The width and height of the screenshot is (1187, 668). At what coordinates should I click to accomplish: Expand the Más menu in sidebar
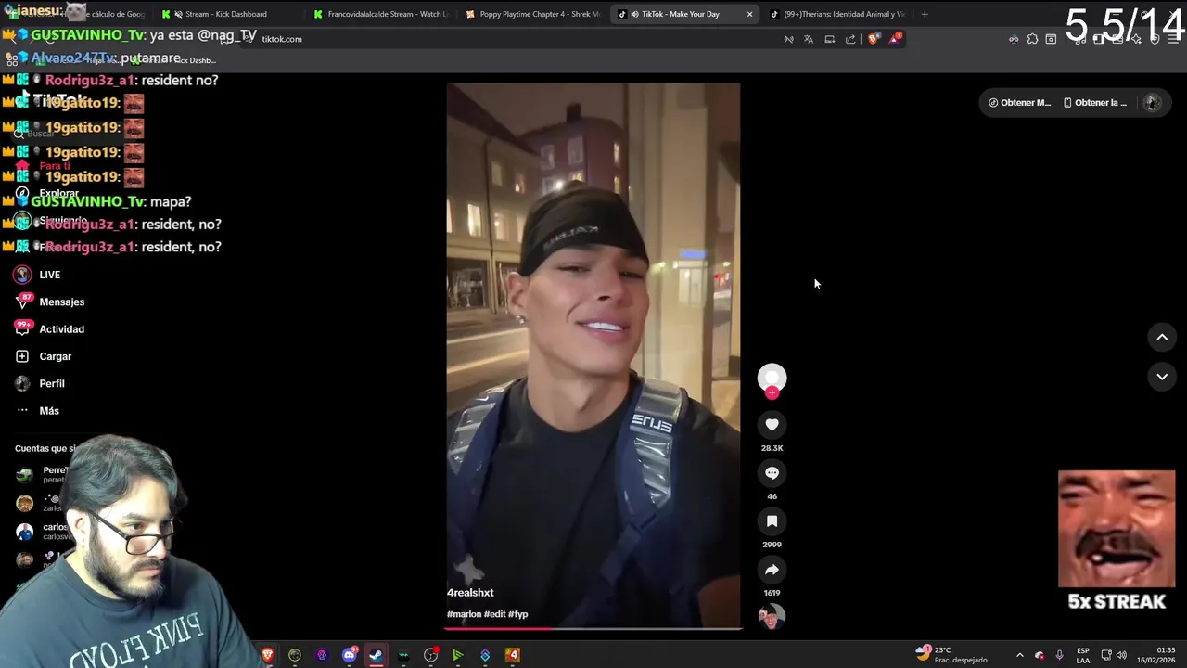point(37,411)
